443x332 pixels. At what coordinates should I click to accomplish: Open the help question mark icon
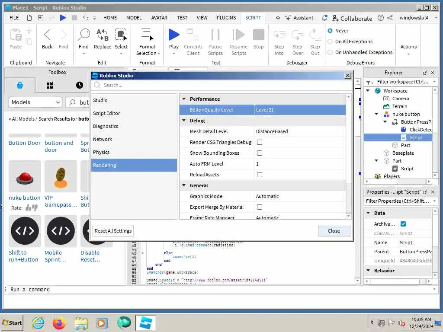point(381,18)
